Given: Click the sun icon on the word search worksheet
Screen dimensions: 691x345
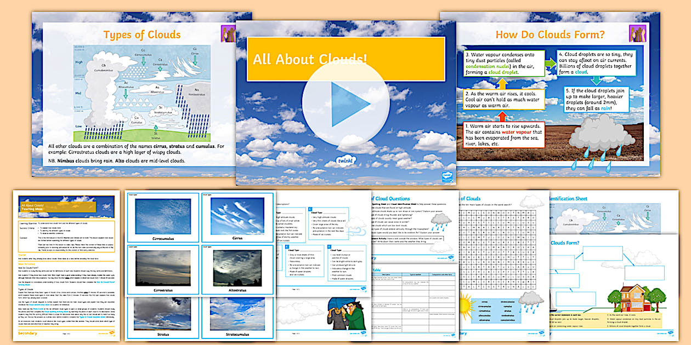Looking at the screenshot, I should click(466, 307).
